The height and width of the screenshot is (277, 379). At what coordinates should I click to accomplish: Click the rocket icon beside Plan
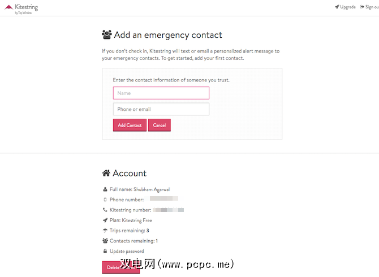click(x=105, y=220)
